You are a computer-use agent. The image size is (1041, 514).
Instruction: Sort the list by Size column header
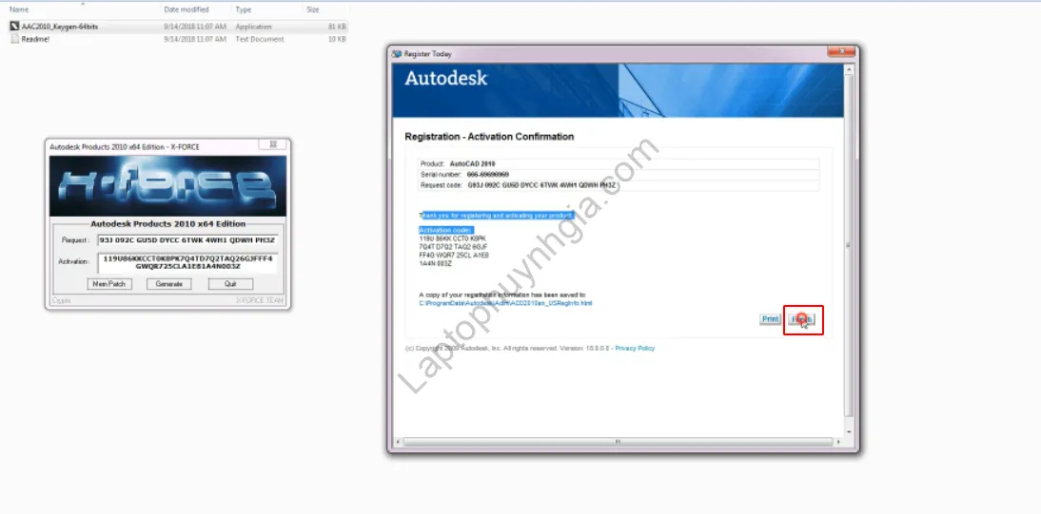(x=312, y=10)
